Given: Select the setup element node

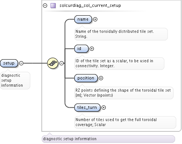Looking at the screenshot, I should coord(9,63).
